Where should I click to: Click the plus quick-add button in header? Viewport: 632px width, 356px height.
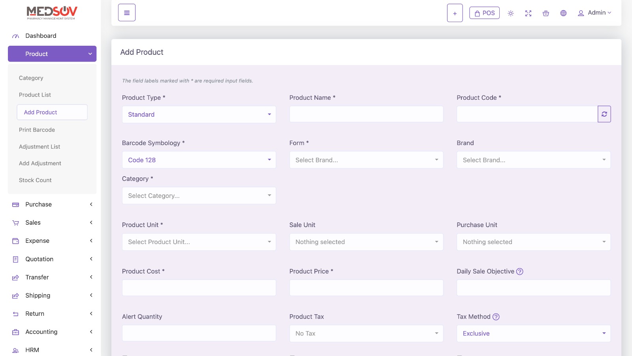pos(455,13)
